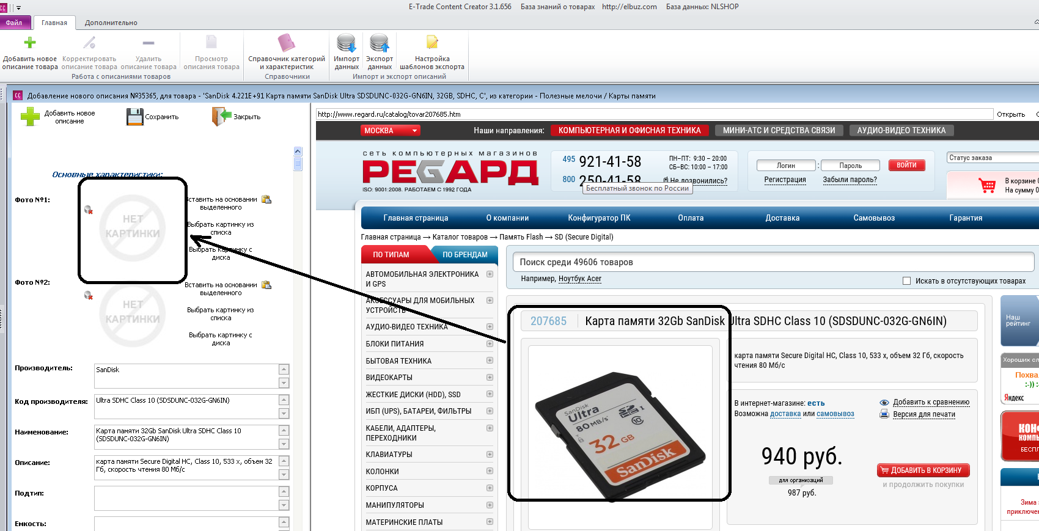
Task: Click the 'Сохранить' floppy disk icon
Action: 135,117
